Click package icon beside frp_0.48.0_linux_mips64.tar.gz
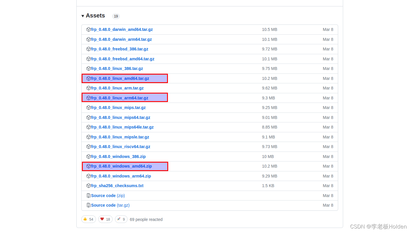411x232 pixels. pyautogui.click(x=89, y=117)
